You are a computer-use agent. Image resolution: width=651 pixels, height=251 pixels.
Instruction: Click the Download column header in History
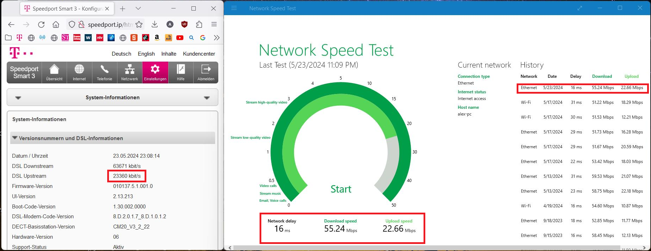602,76
